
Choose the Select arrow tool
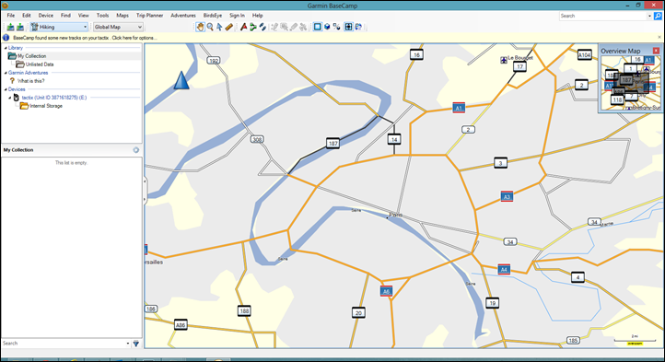pyautogui.click(x=219, y=27)
